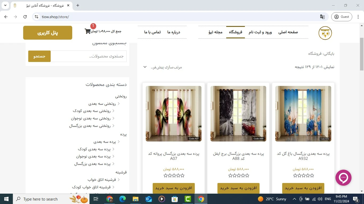Open the pink chat support bubble
Viewport: 364px width, 204px height.
[343, 178]
